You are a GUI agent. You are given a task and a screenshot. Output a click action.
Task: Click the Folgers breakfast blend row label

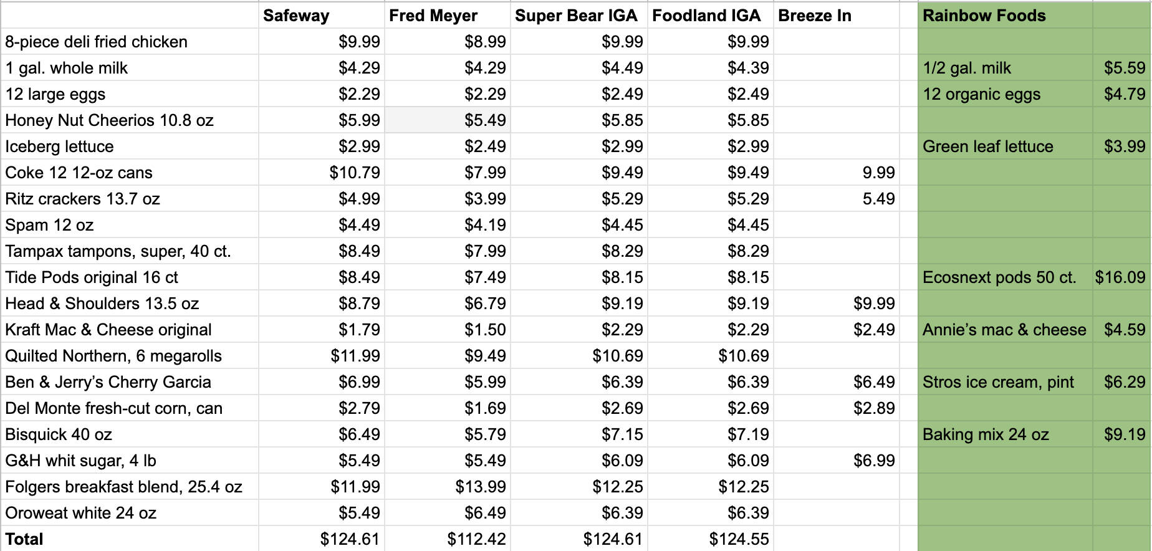tap(123, 487)
